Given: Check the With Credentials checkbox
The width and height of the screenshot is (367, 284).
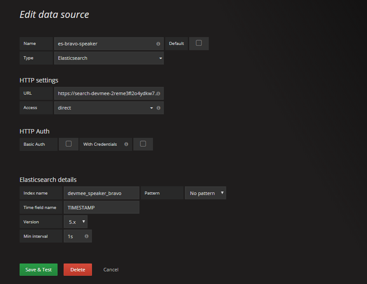Looking at the screenshot, I should (x=143, y=144).
